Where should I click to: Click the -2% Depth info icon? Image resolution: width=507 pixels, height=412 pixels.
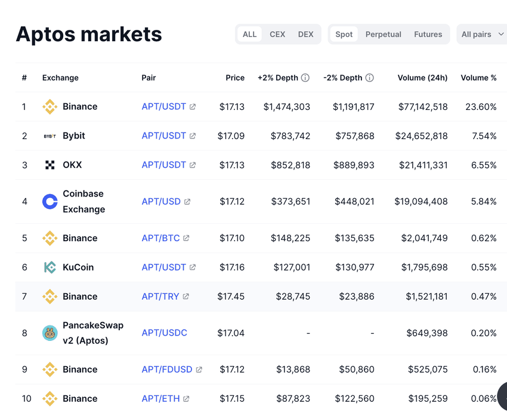tap(370, 78)
